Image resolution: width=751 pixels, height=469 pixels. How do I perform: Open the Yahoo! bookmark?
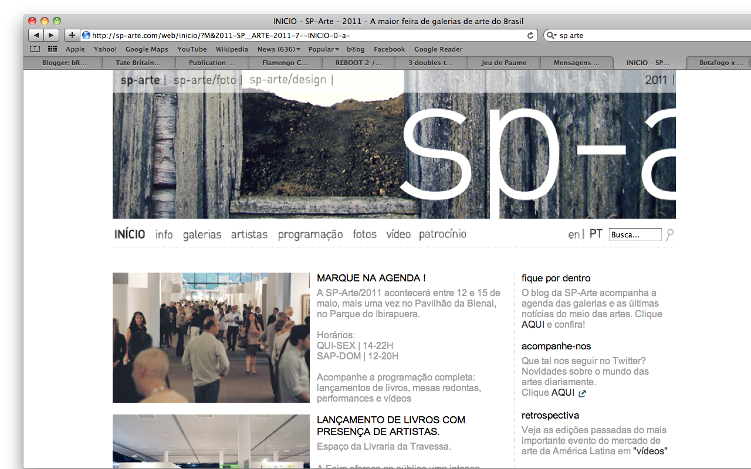click(105, 49)
